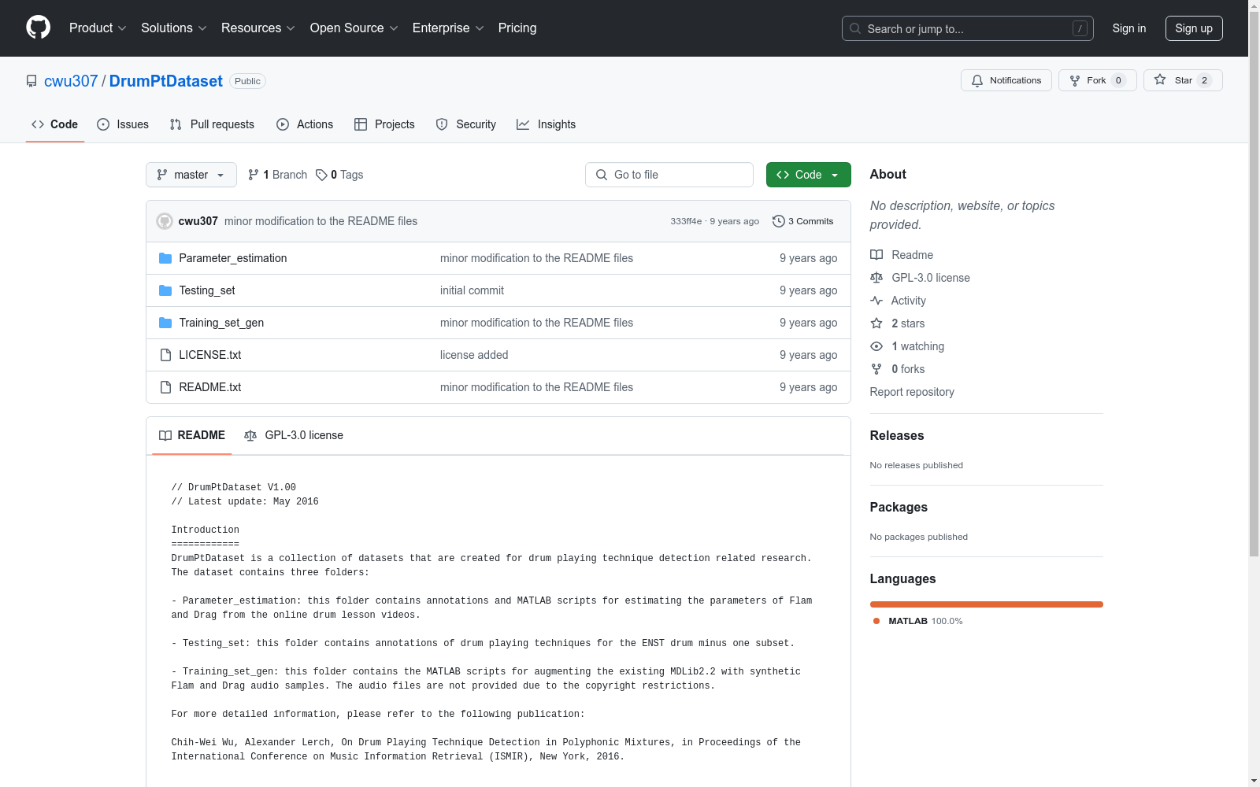1260x787 pixels.
Task: Expand the Solutions menu
Action: pos(173,28)
